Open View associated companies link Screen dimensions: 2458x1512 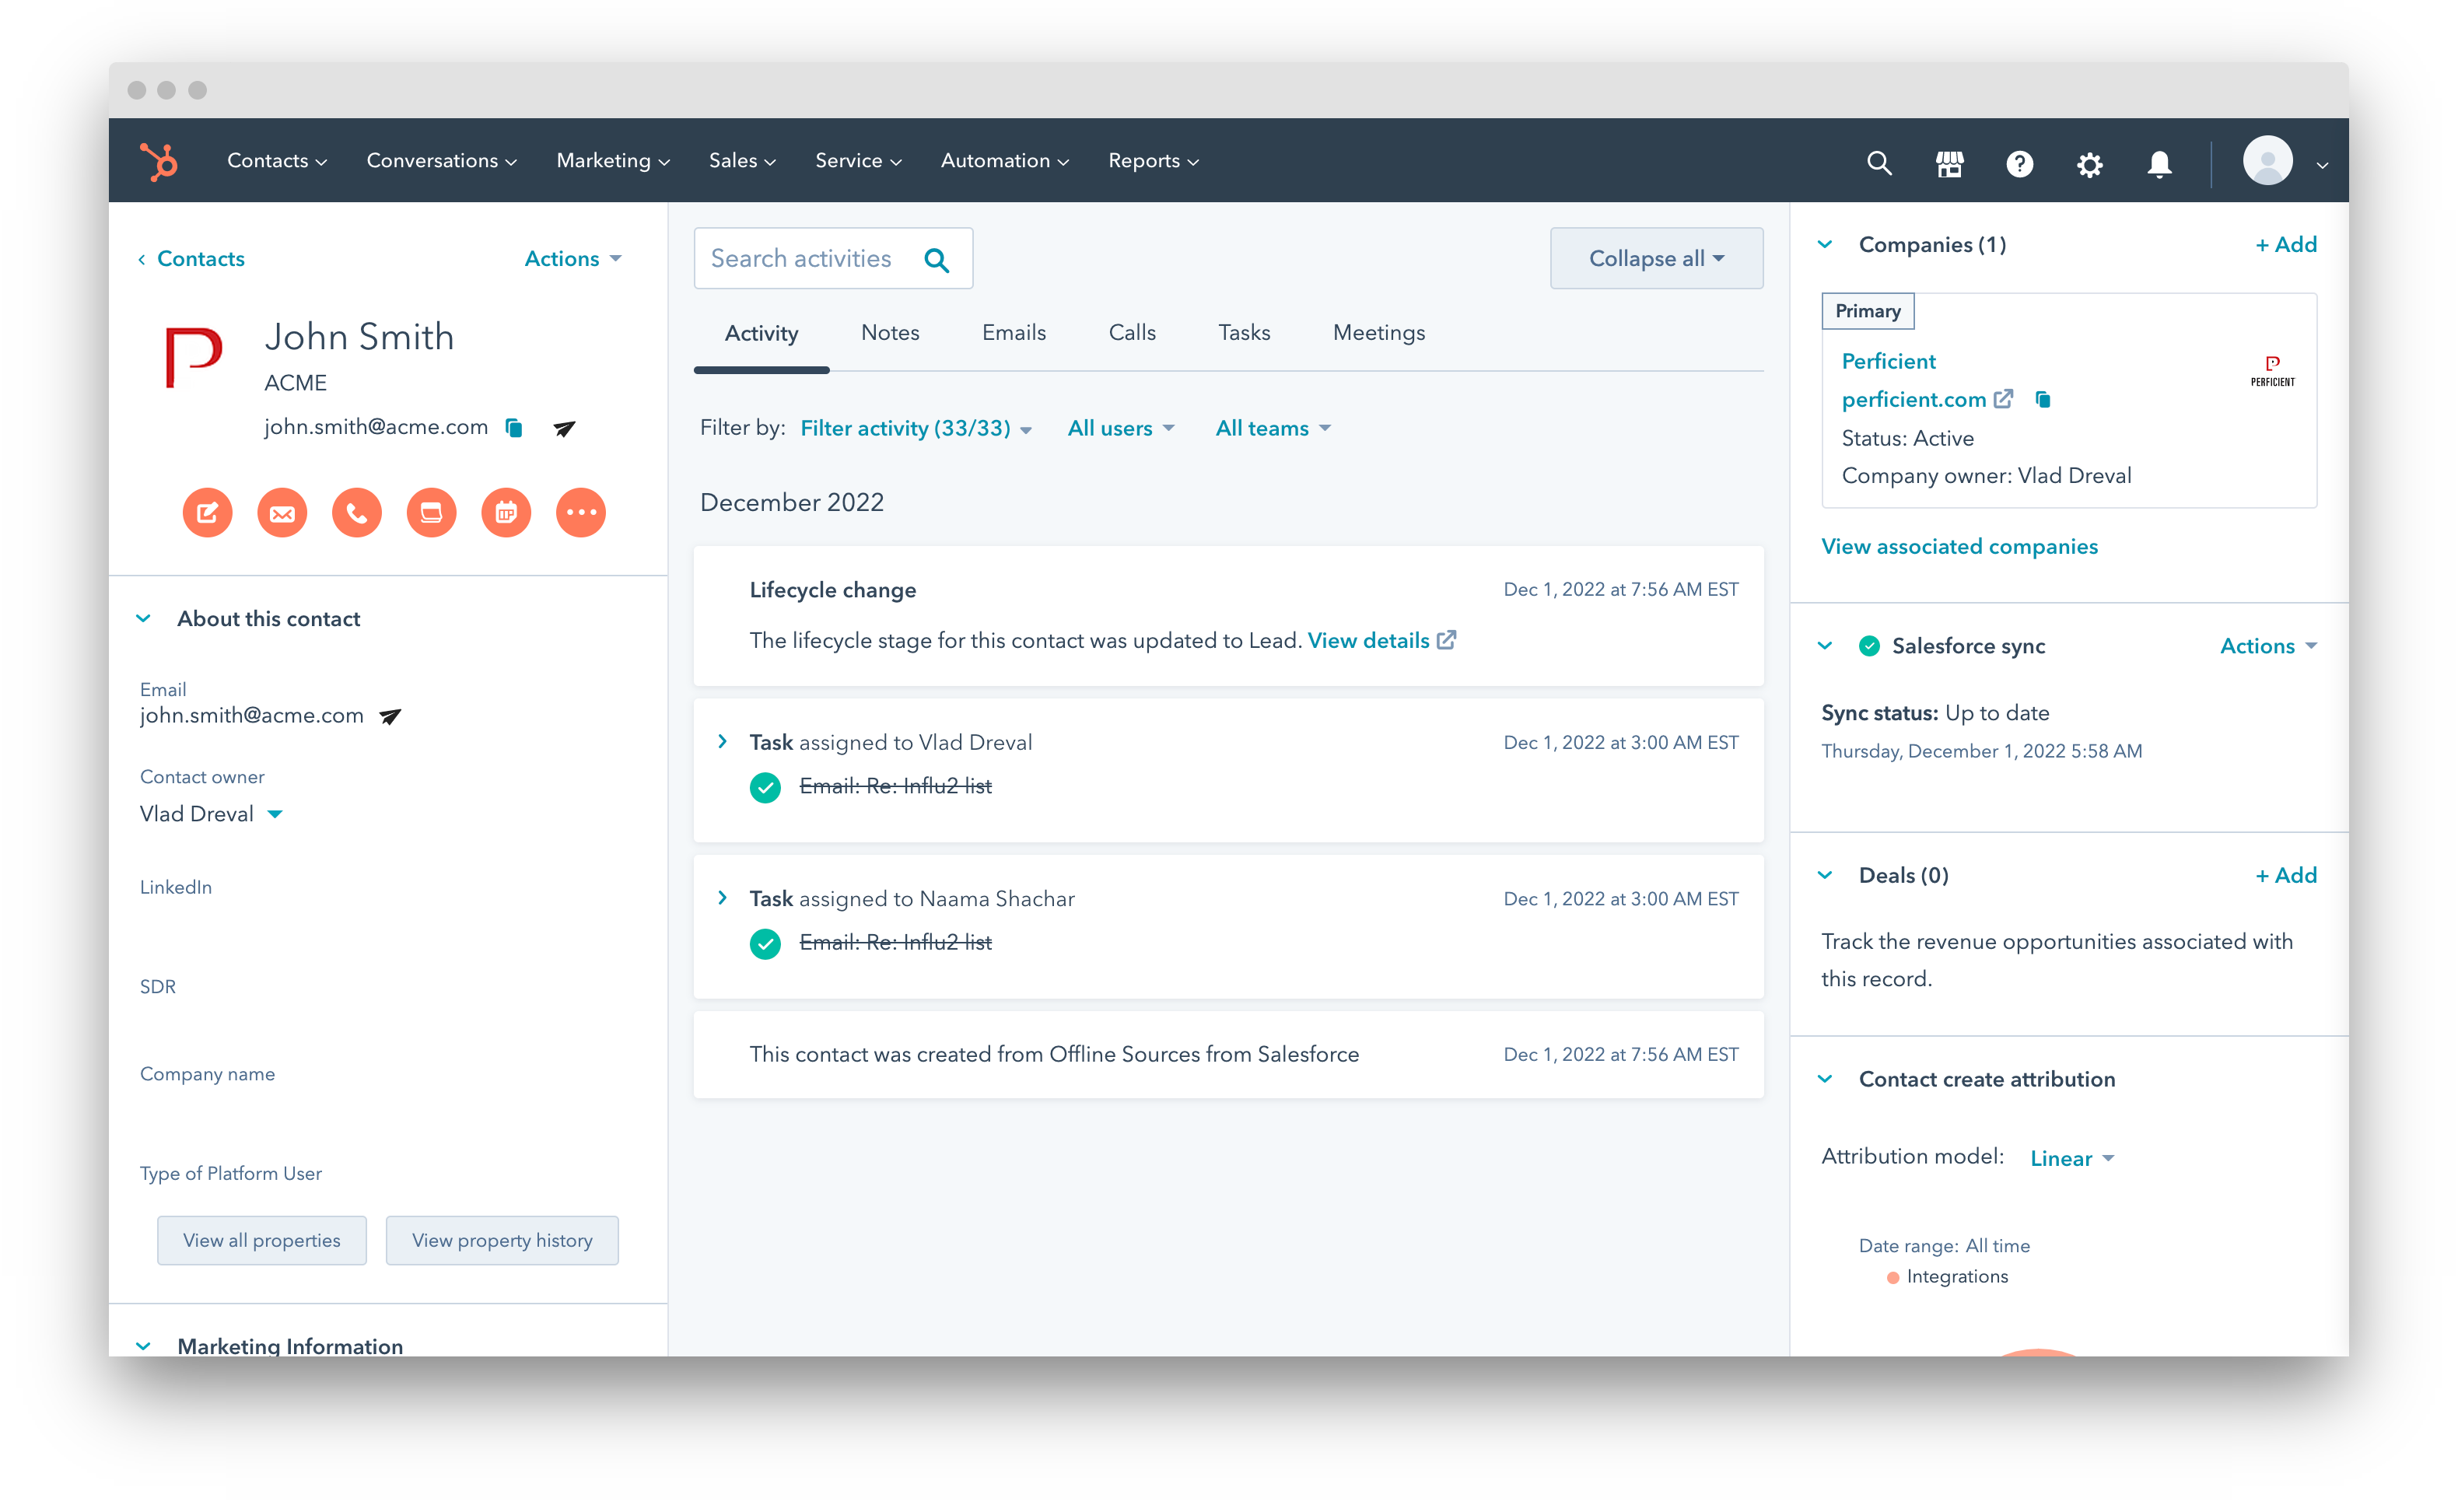click(1959, 547)
